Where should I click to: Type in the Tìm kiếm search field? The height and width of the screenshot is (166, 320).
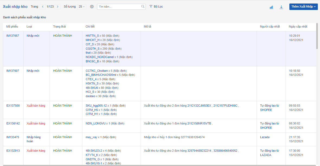tap(119, 6)
